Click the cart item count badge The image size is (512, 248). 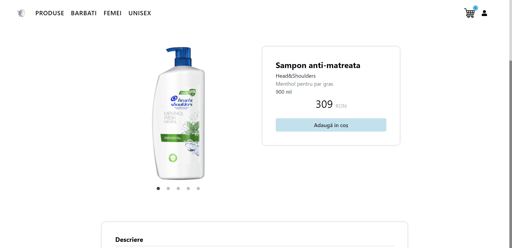(475, 8)
